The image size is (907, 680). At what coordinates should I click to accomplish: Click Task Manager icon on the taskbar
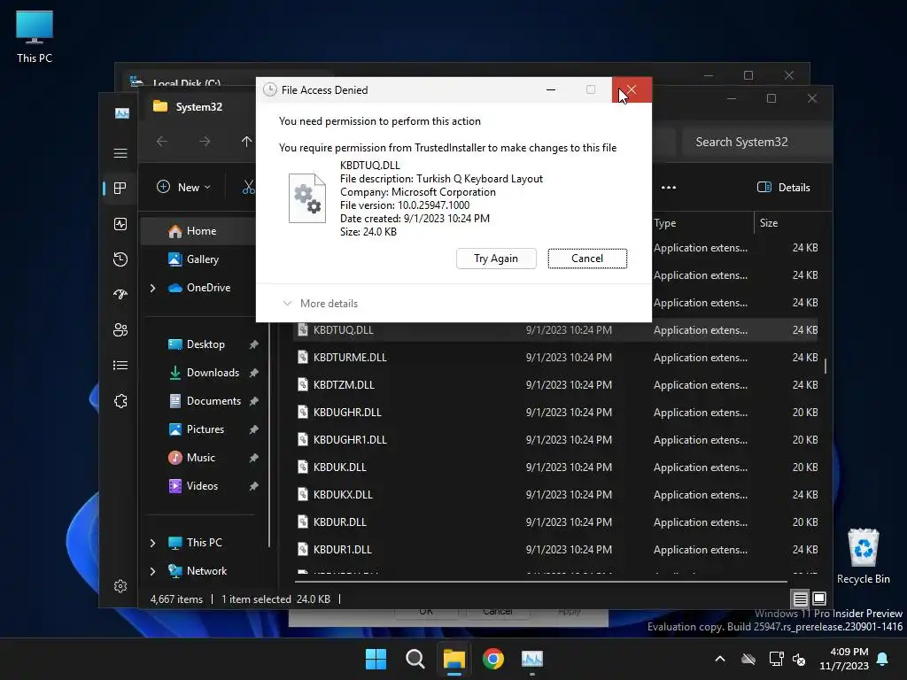(531, 659)
